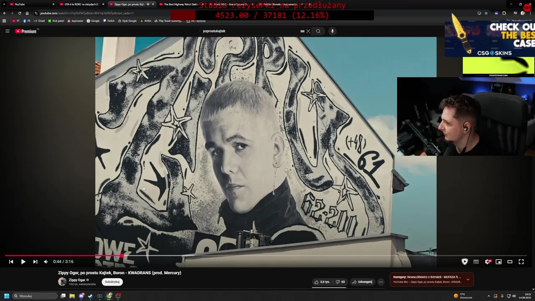Image resolution: width=535 pixels, height=301 pixels.
Task: Open browser extensions puzzle icon
Action: click(x=504, y=13)
